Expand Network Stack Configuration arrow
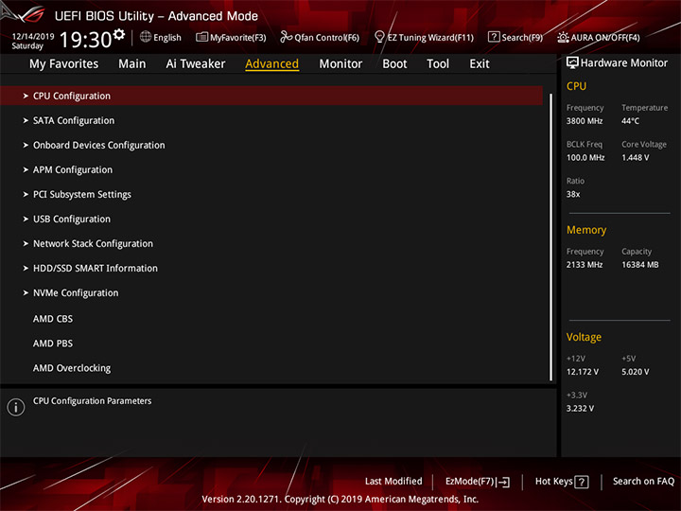Viewport: 681px width, 511px height. pyautogui.click(x=26, y=244)
